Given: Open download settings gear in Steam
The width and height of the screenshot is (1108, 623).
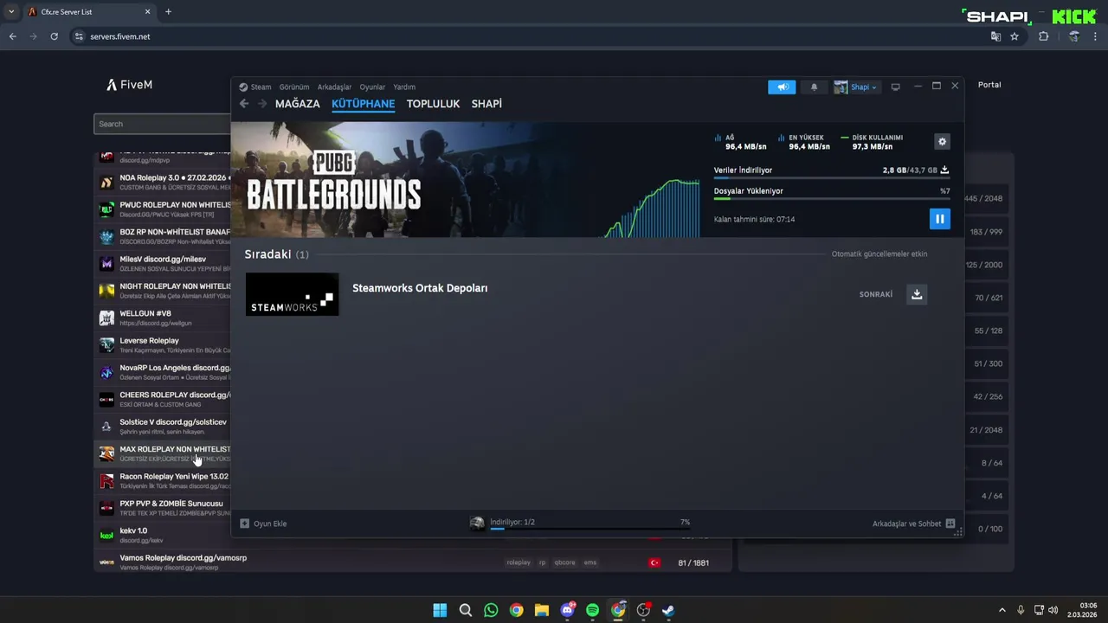Looking at the screenshot, I should [942, 142].
